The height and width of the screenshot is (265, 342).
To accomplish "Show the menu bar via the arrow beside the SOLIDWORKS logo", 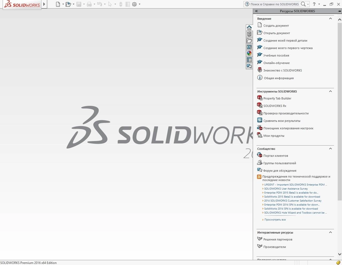I will (x=44, y=4).
